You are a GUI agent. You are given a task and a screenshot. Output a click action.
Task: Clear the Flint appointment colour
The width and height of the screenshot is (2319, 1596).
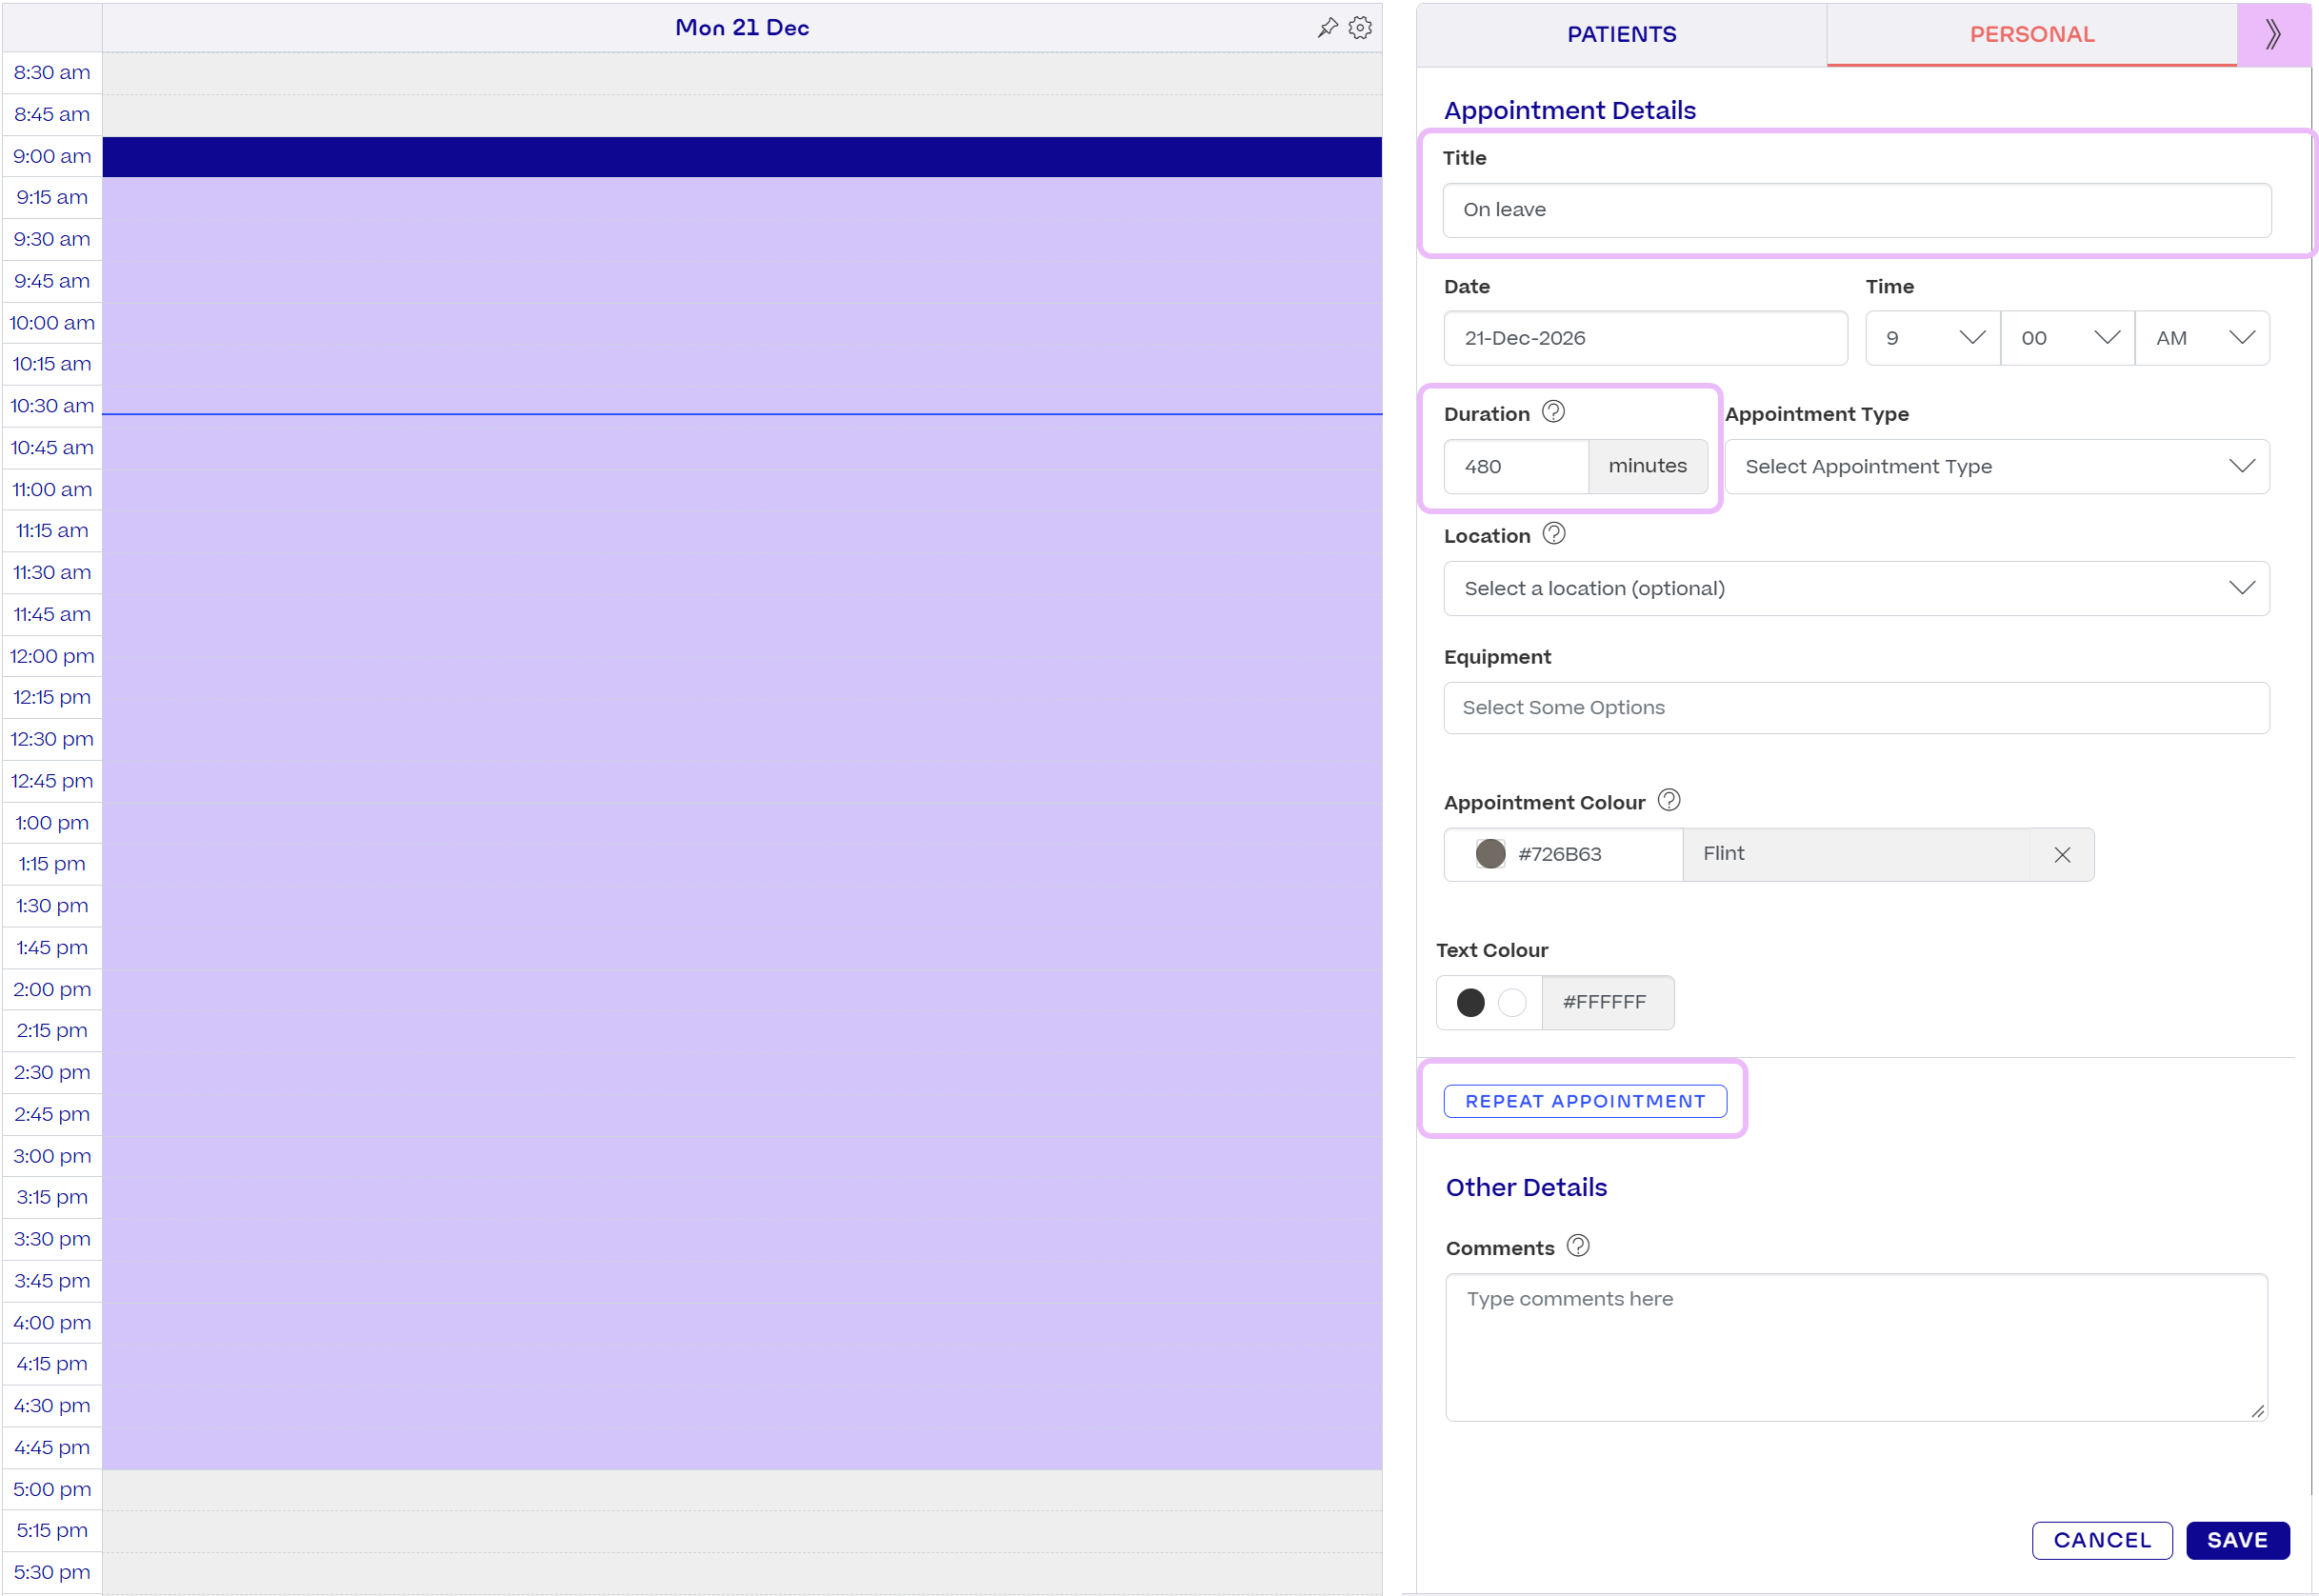click(x=2062, y=854)
